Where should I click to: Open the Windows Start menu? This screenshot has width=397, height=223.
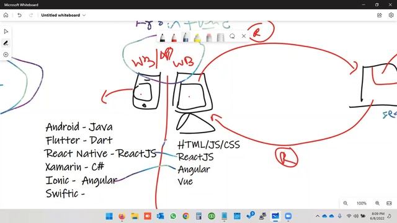(x=109, y=216)
